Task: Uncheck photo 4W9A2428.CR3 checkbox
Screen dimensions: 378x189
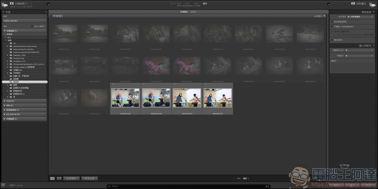Action: point(143,85)
